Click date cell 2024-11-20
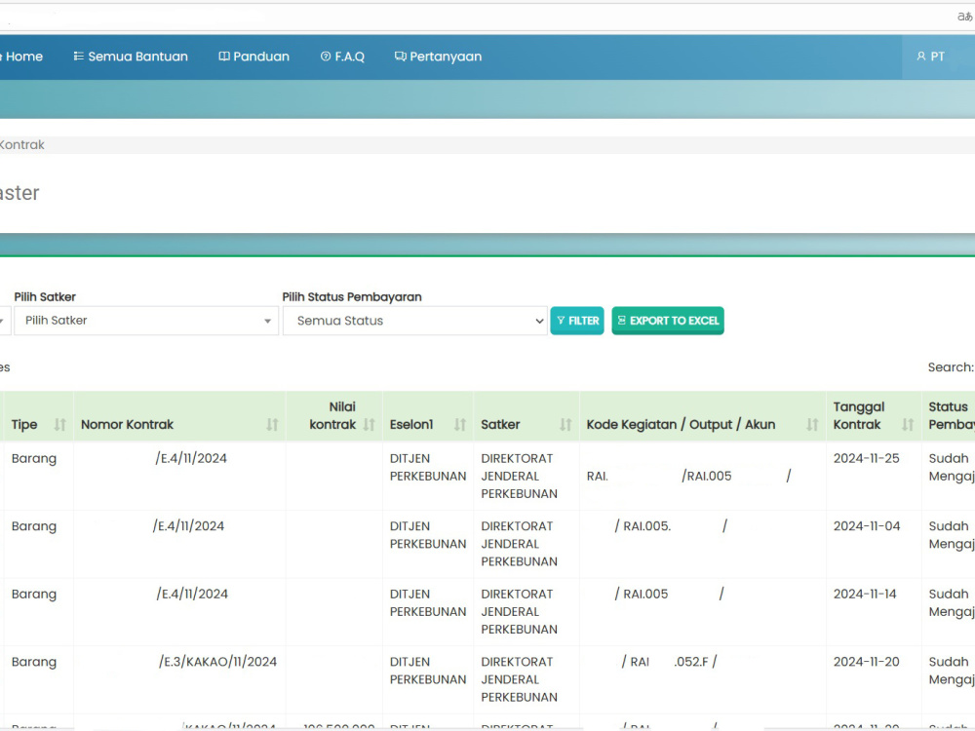The image size is (975, 731). [866, 662]
